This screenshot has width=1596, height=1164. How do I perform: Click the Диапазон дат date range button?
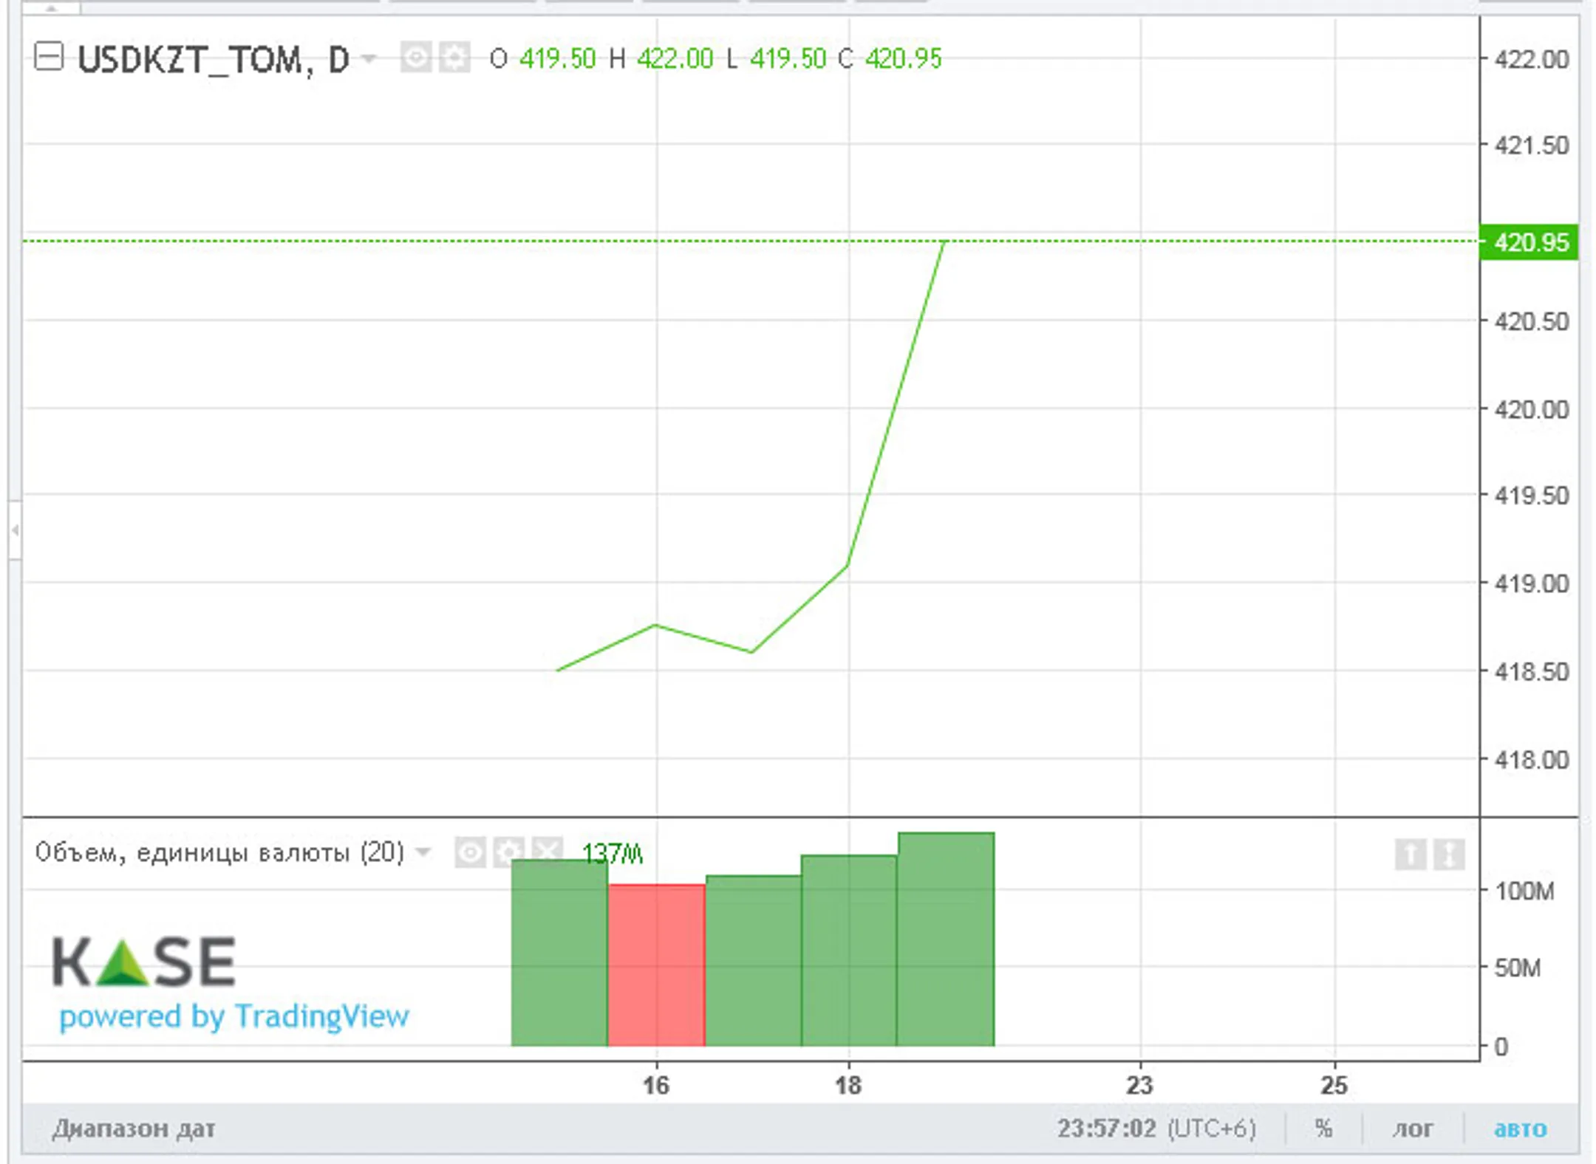(134, 1129)
